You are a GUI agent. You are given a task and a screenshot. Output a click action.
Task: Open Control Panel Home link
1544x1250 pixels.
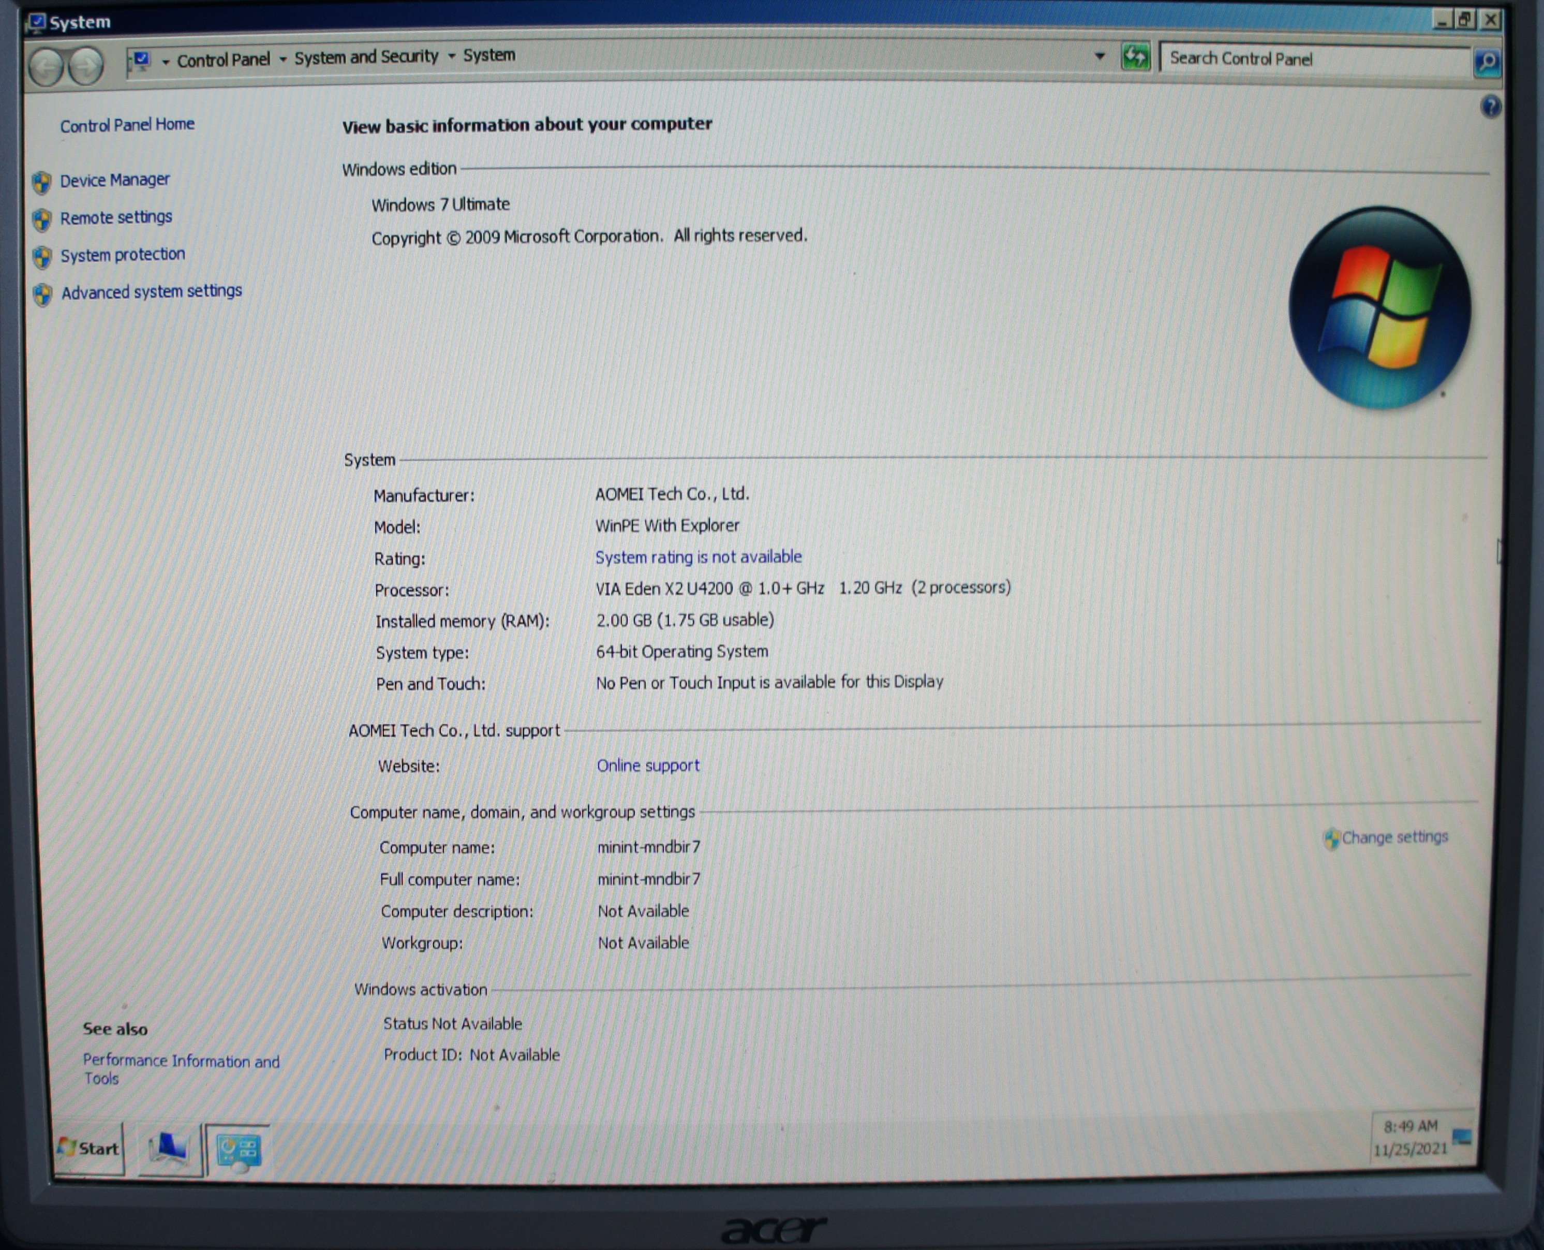click(127, 125)
